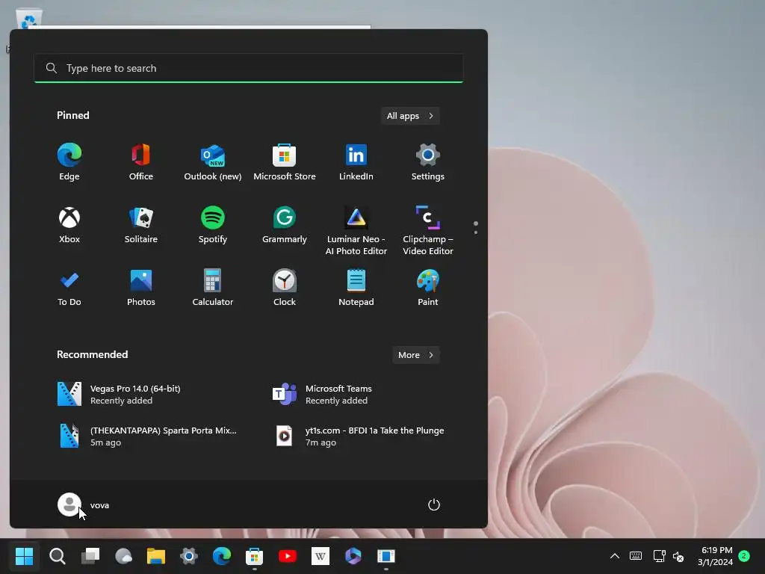The image size is (765, 574).
Task: Switch to the blue window app on taskbar
Action: point(386,556)
